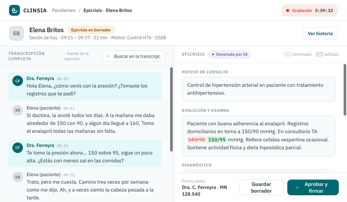Click the checkmark icon in Aprobar y firmar
Viewport: 347px width, 202px height.
pos(297,187)
